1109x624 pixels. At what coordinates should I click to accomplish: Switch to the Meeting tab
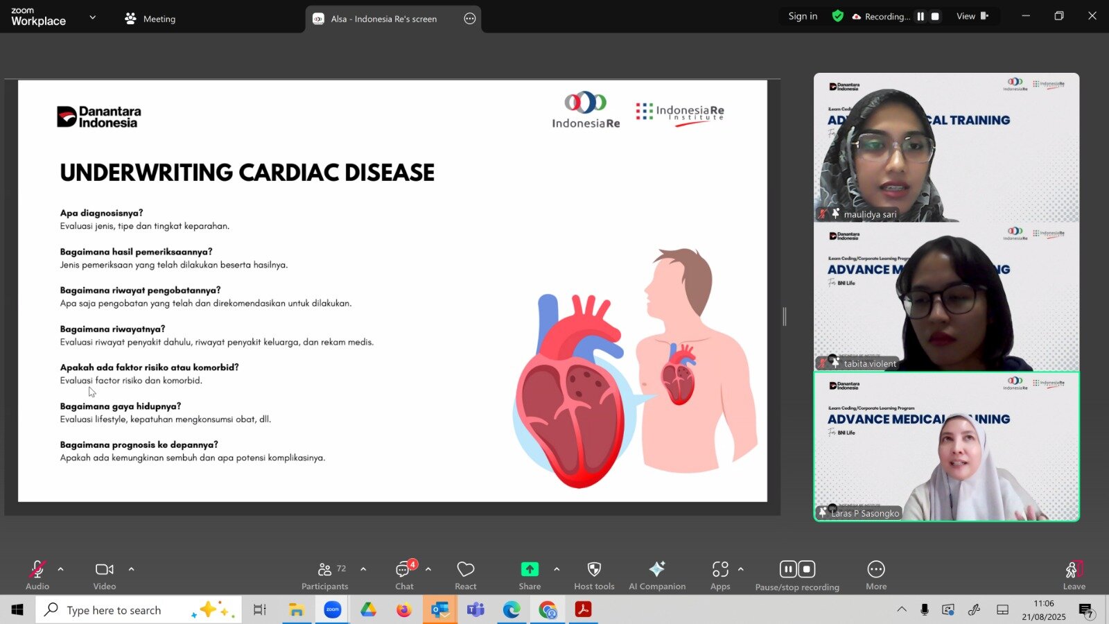coord(150,19)
